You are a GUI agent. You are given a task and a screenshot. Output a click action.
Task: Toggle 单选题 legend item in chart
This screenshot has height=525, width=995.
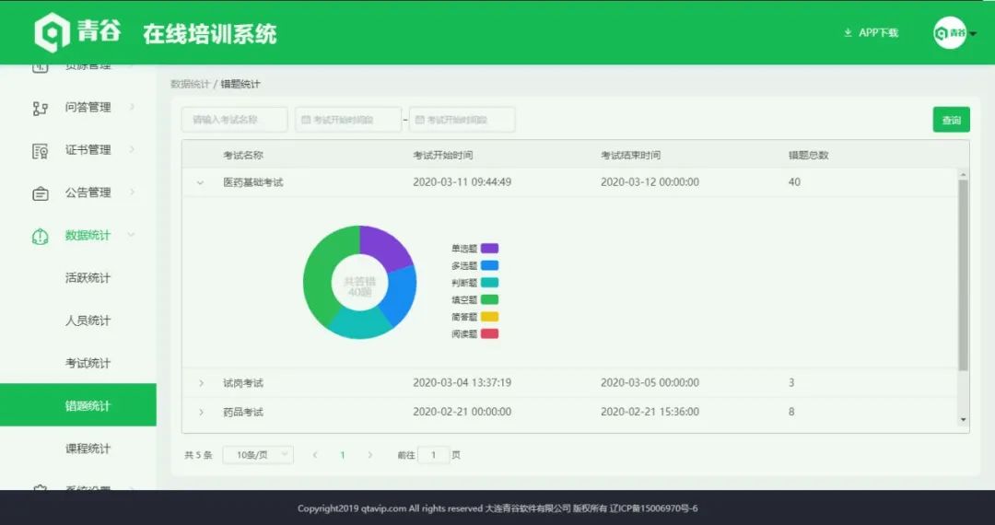(x=474, y=249)
